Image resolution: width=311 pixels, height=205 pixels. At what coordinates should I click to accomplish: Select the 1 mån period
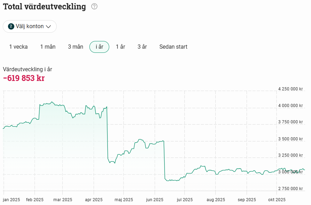tap(48, 47)
